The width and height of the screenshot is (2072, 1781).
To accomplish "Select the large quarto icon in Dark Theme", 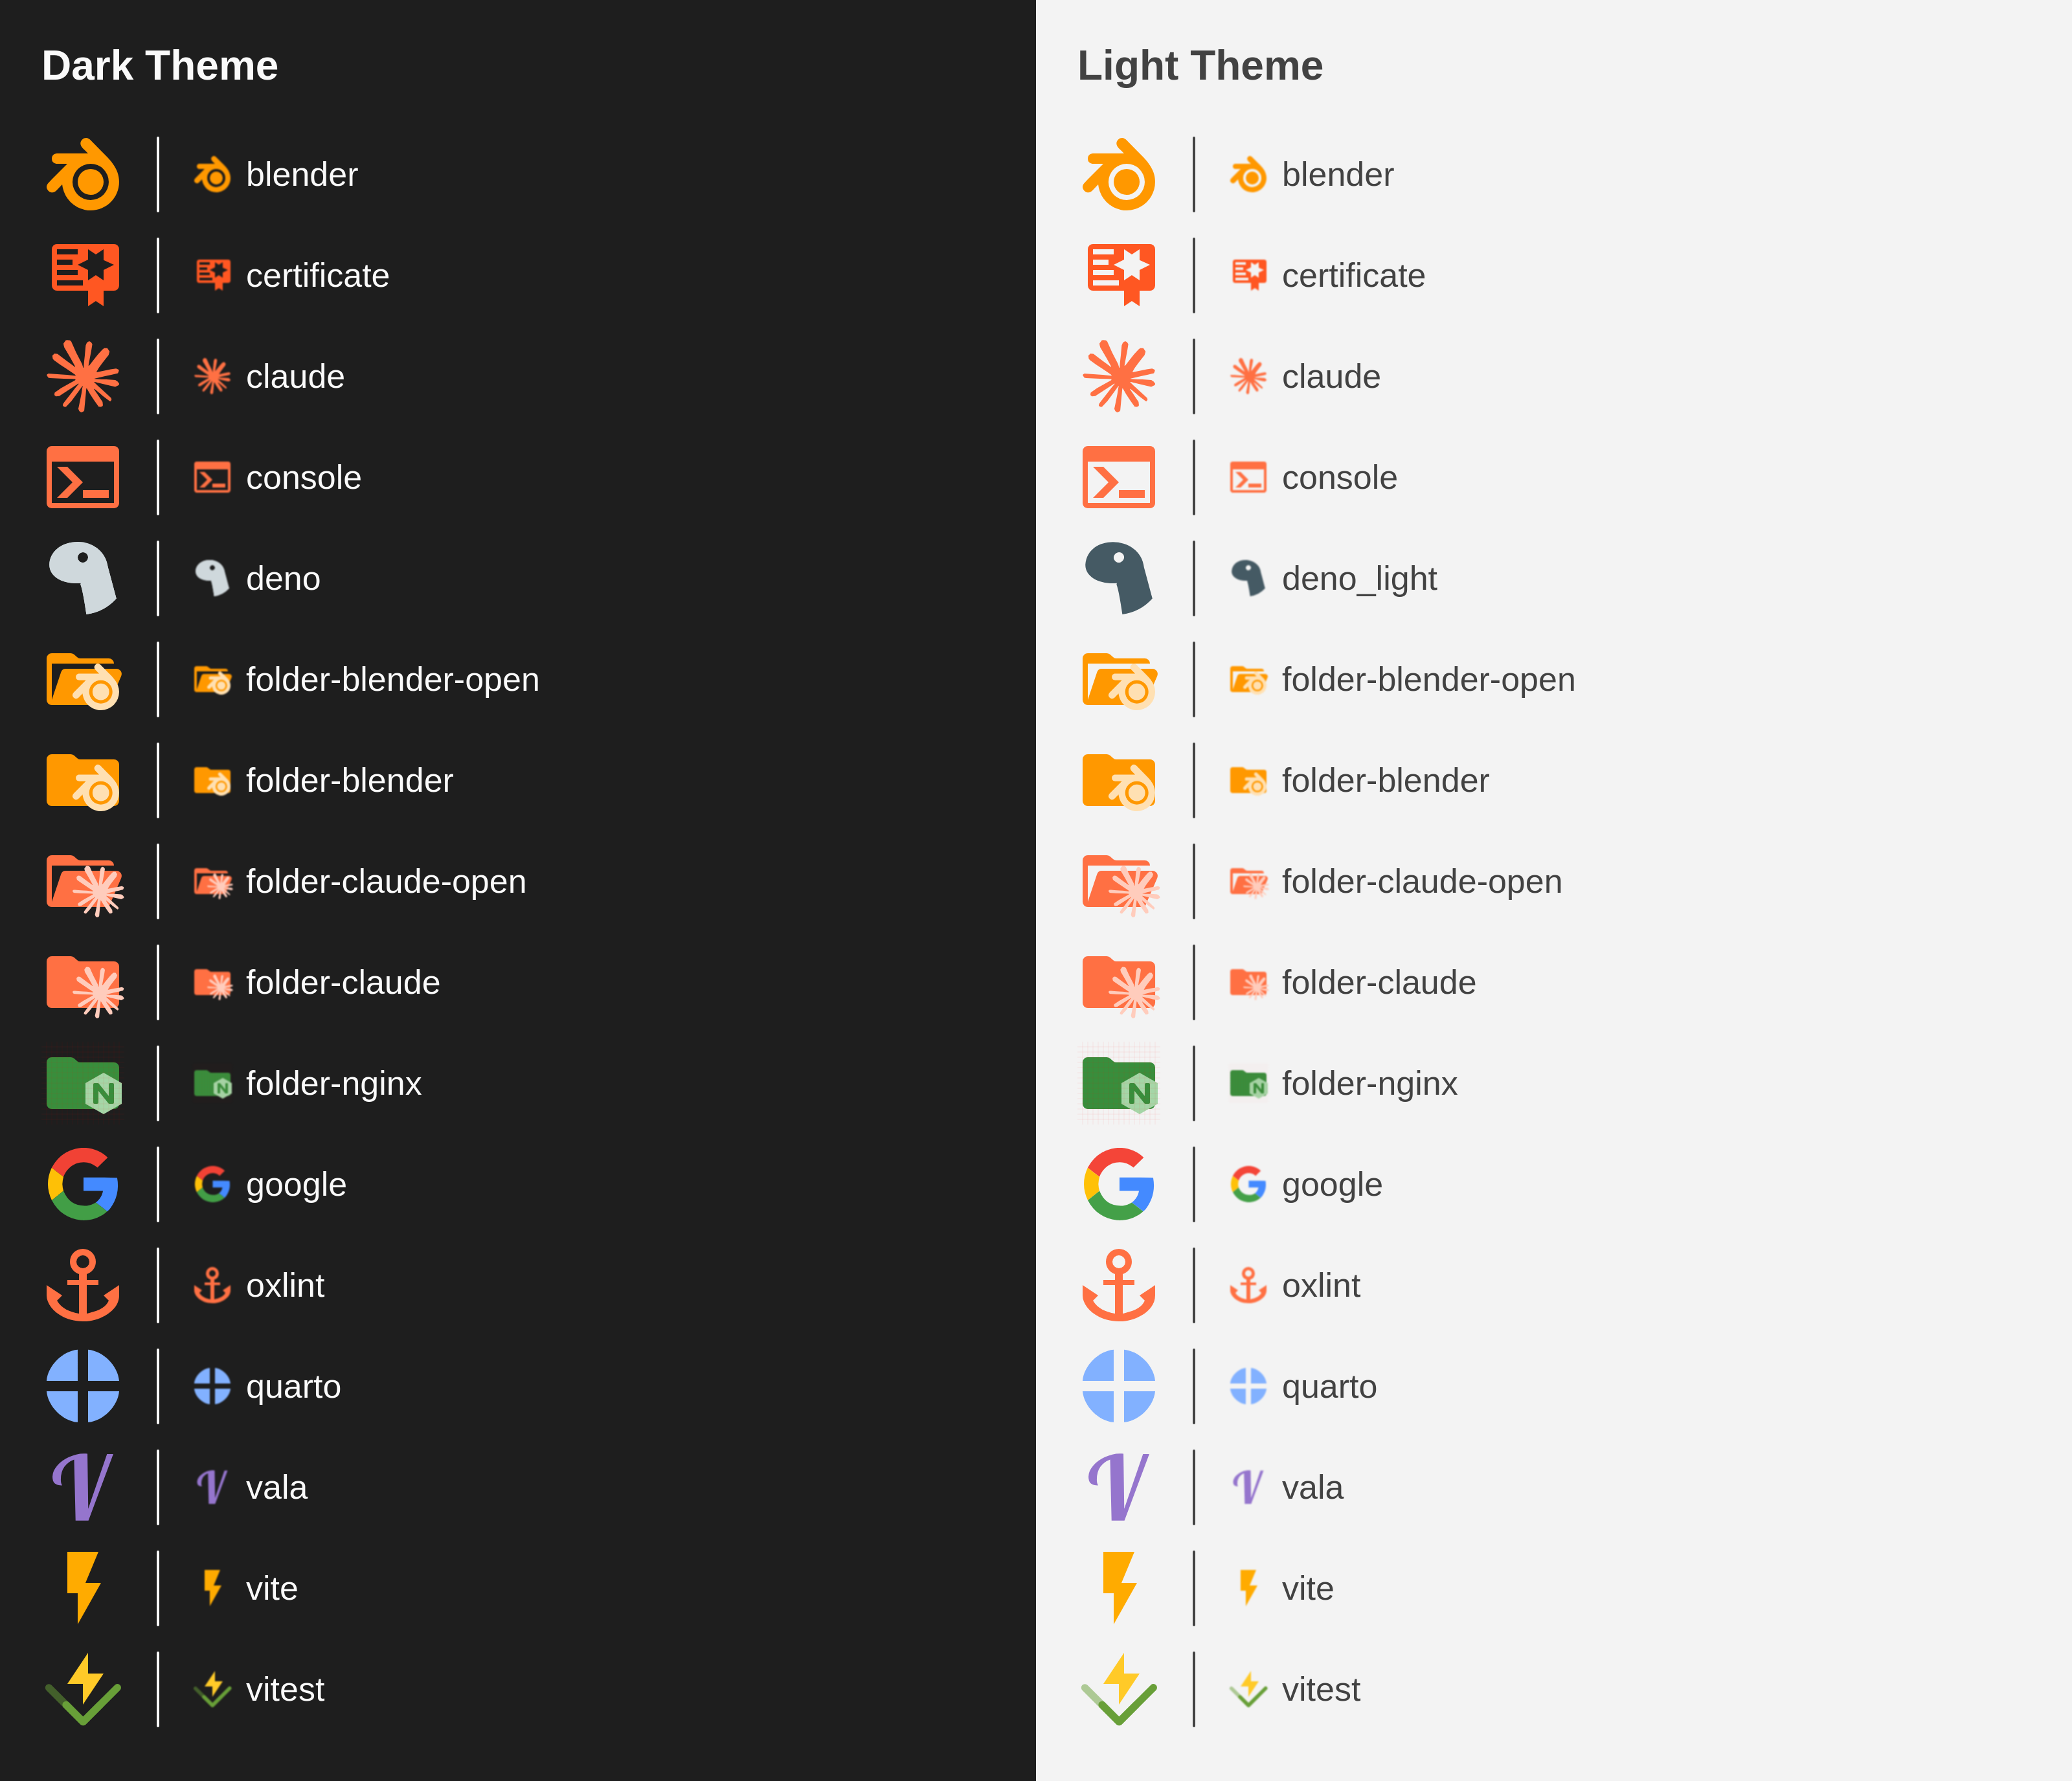I will pyautogui.click(x=83, y=1386).
